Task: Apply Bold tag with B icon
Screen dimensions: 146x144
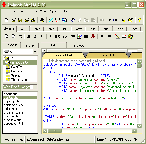Action: (29, 36)
